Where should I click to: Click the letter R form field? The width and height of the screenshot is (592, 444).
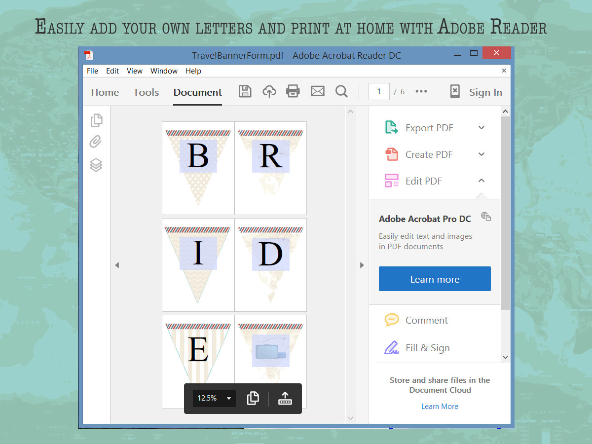click(x=270, y=156)
